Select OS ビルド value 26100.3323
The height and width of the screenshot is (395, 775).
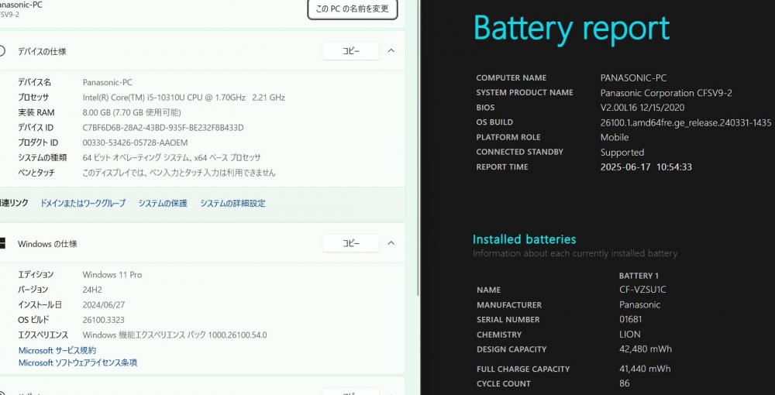click(103, 320)
